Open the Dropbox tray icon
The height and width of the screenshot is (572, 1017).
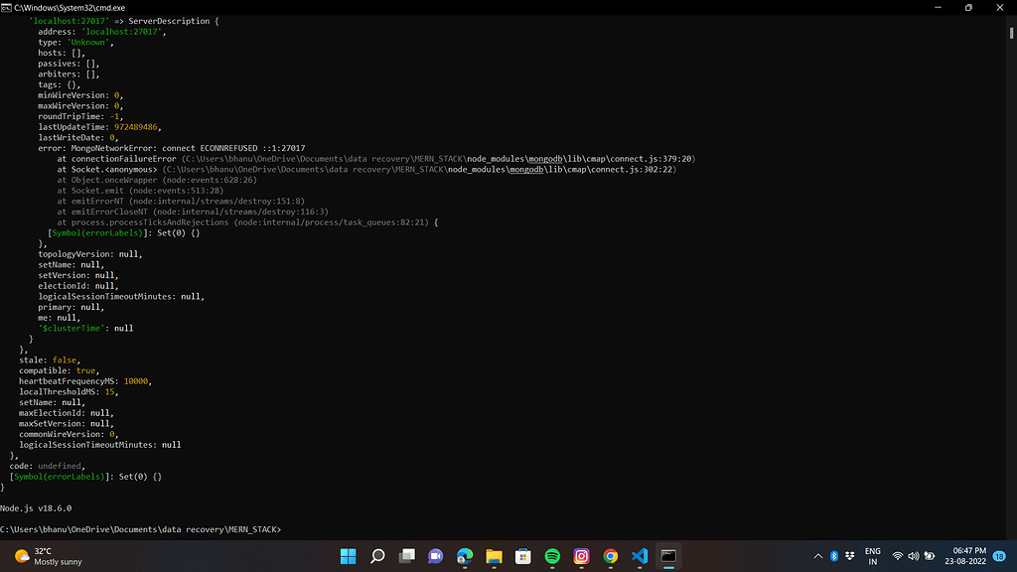[850, 556]
